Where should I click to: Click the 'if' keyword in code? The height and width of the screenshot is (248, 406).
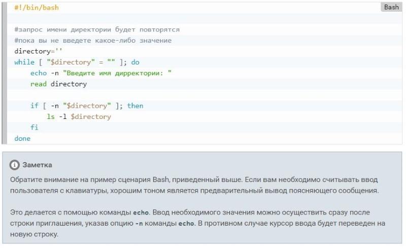click(35, 106)
